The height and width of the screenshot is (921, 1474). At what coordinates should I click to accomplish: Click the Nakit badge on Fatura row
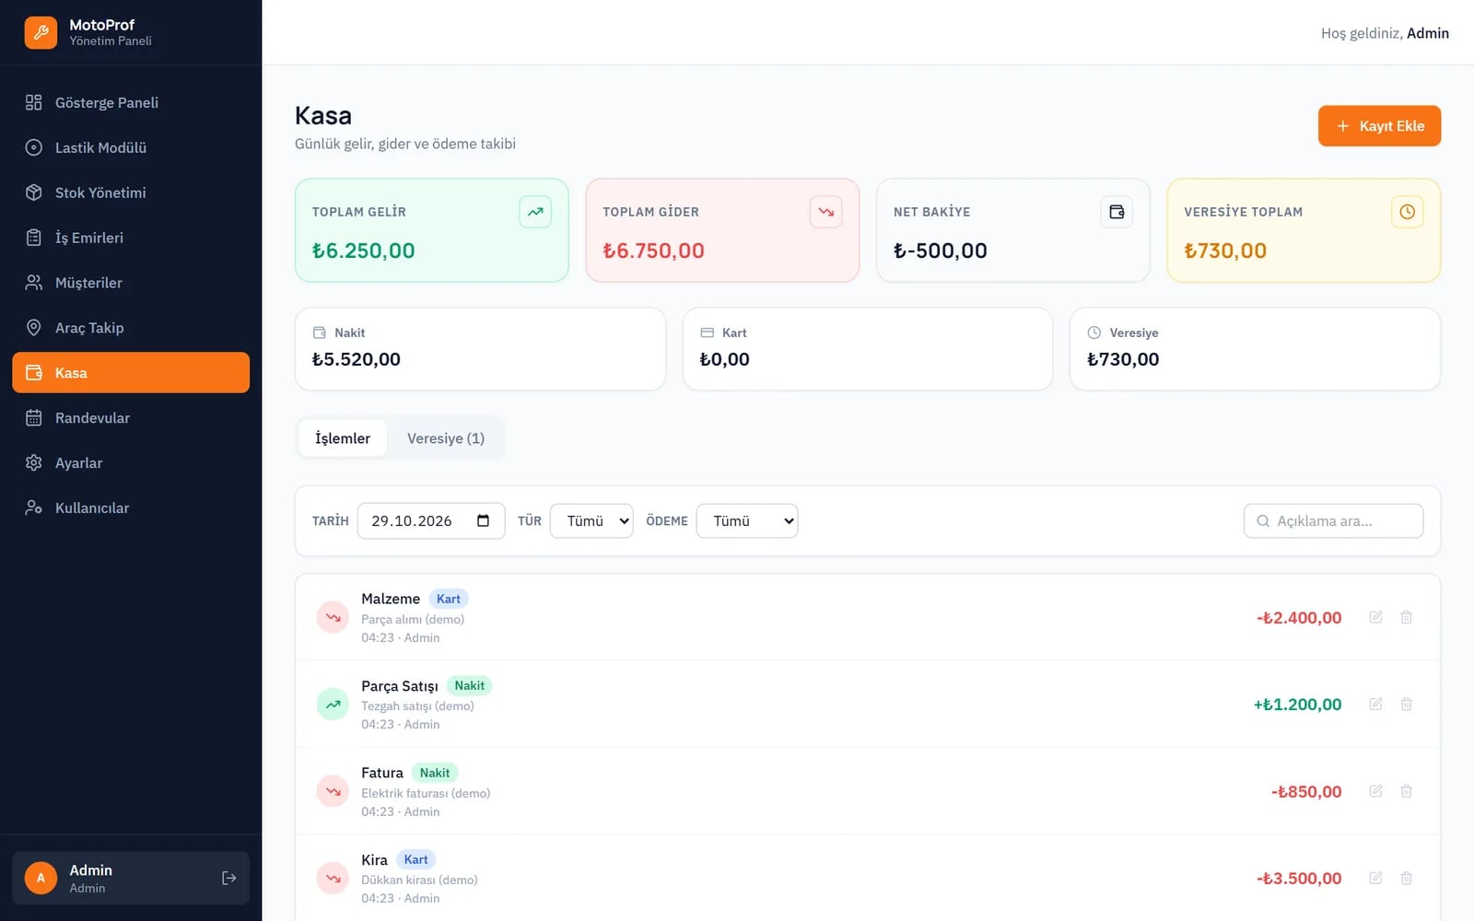click(435, 773)
